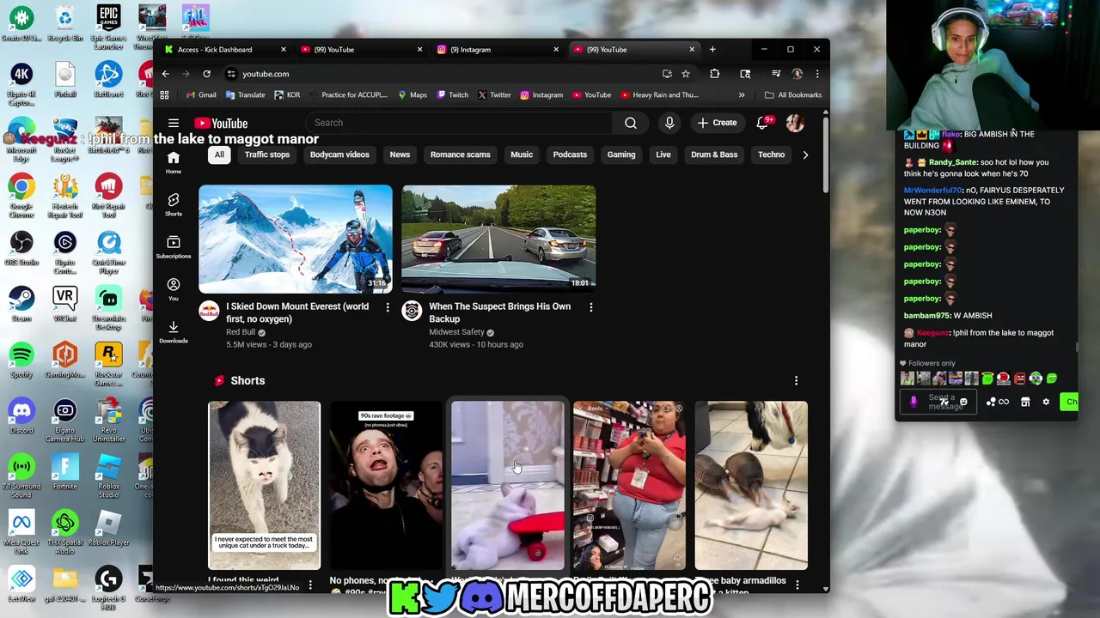The height and width of the screenshot is (618, 1100).
Task: Open a new browser tab
Action: pos(712,50)
